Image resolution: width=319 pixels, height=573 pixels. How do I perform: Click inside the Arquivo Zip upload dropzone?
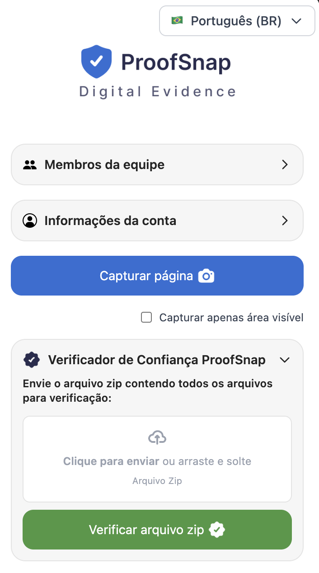(x=157, y=459)
